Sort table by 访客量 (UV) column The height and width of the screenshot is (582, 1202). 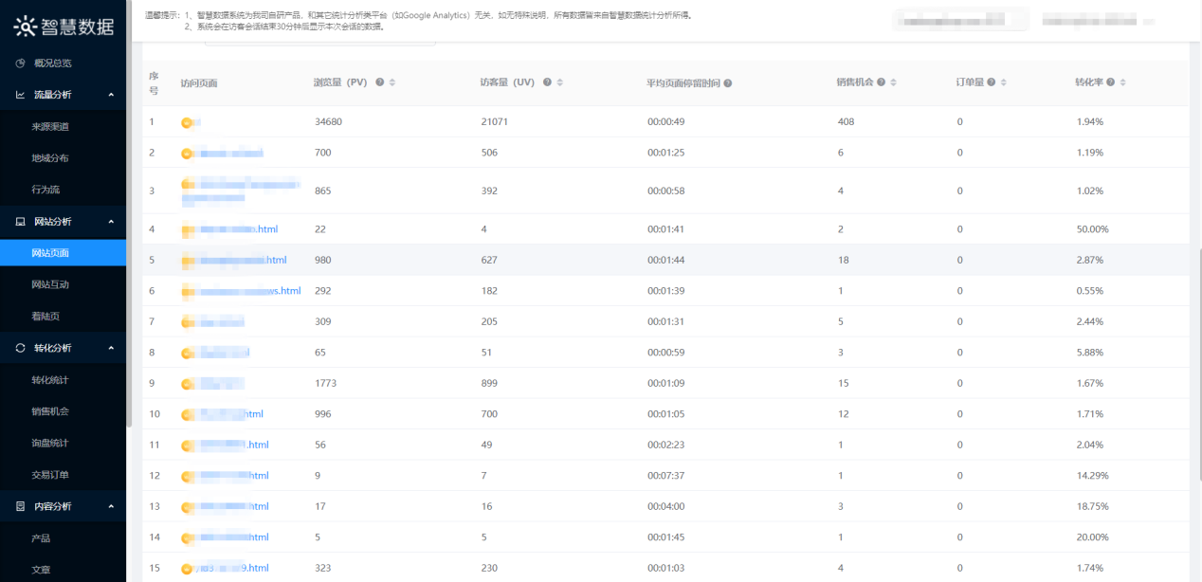pyautogui.click(x=560, y=82)
